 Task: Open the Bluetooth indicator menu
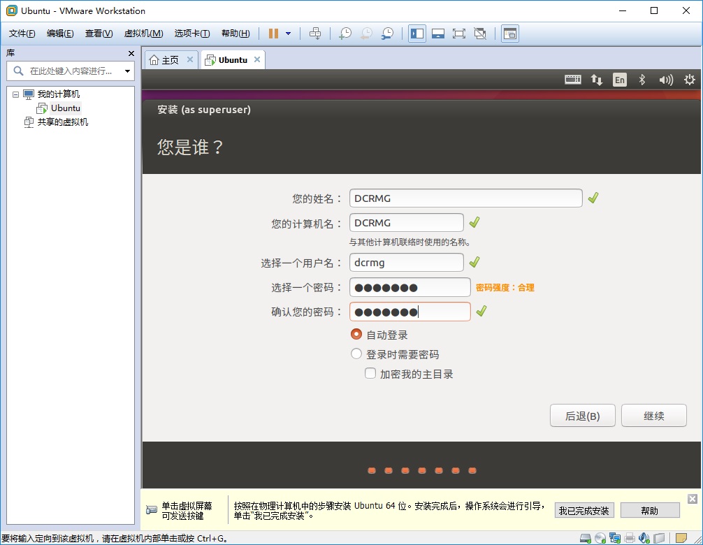[x=642, y=80]
